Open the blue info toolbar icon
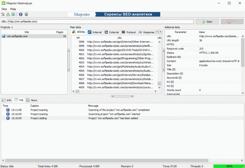 (x=21, y=14)
